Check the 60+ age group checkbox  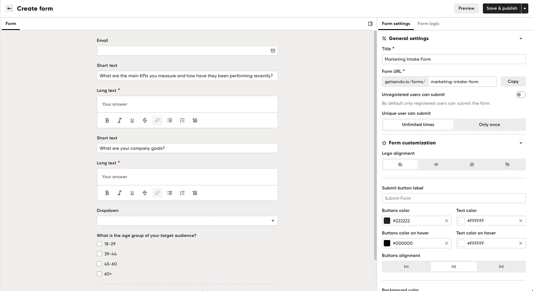(100, 274)
